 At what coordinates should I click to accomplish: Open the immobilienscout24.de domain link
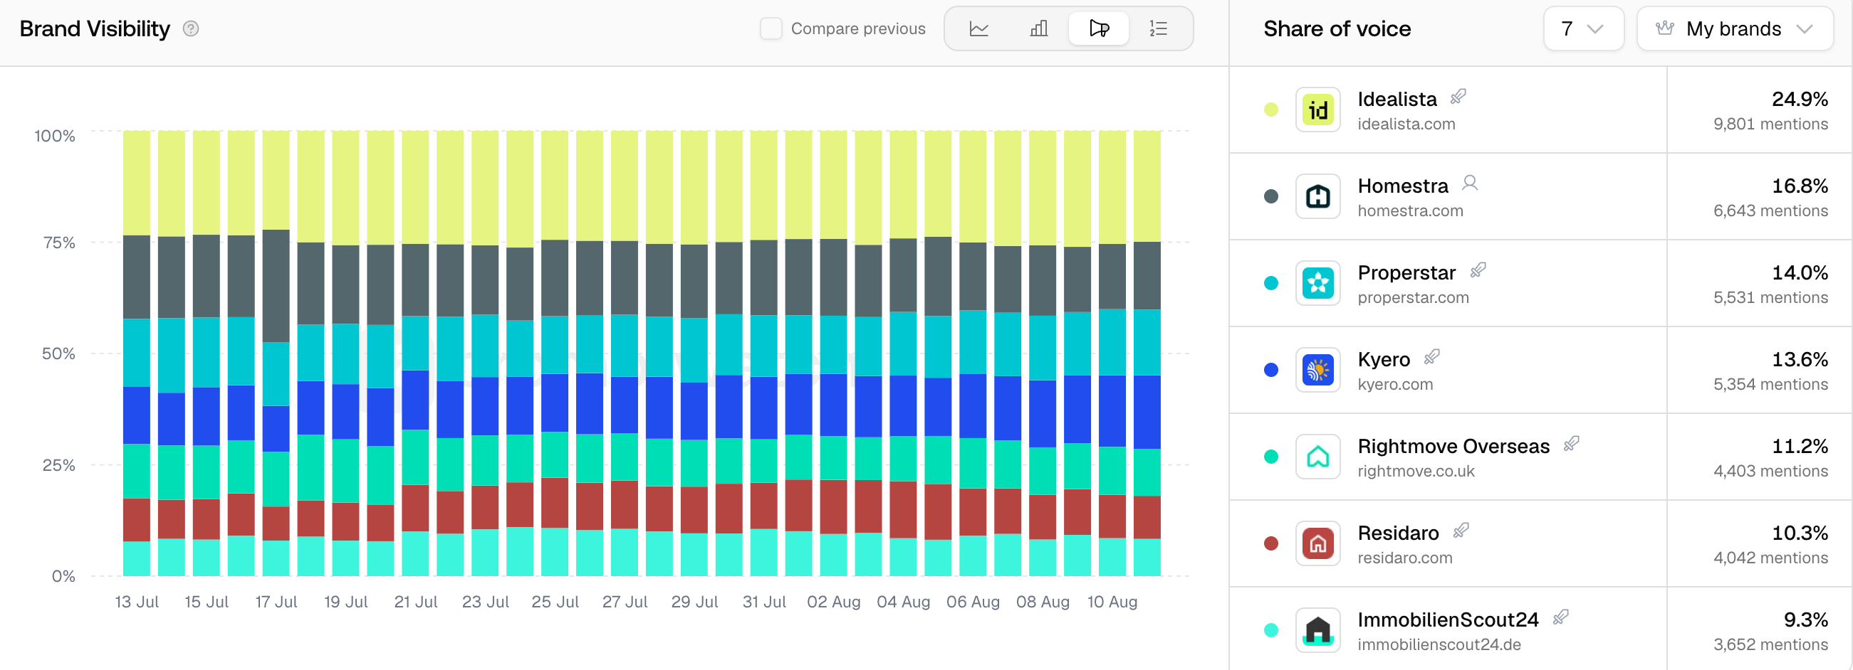1439,645
